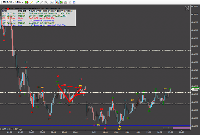Click the 1.3700 price axis label
The width and height of the screenshot is (200, 135).
195,22
